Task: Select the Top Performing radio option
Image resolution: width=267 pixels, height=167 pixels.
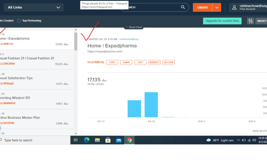Action: (19, 21)
